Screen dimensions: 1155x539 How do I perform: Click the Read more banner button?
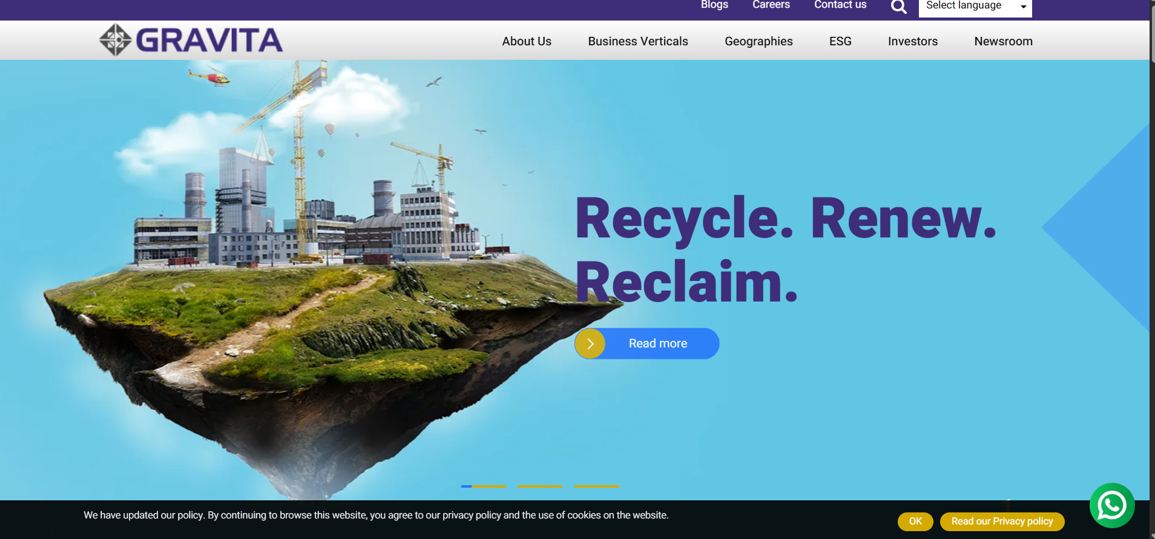click(647, 344)
